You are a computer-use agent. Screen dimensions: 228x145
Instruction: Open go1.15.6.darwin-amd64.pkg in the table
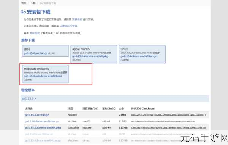pos(43,127)
